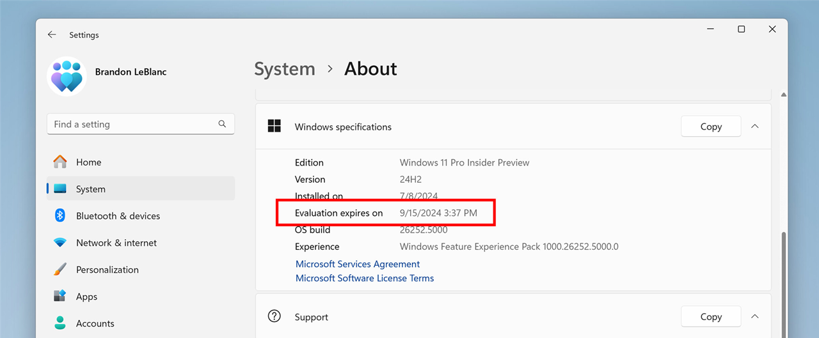Copy the Windows specifications

pos(711,127)
